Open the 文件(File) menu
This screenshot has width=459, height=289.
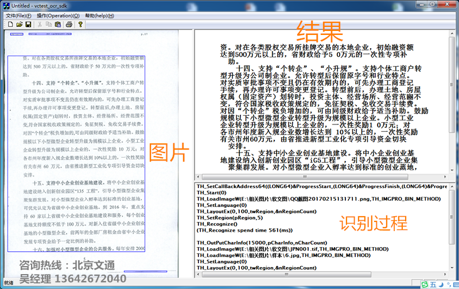coord(19,16)
